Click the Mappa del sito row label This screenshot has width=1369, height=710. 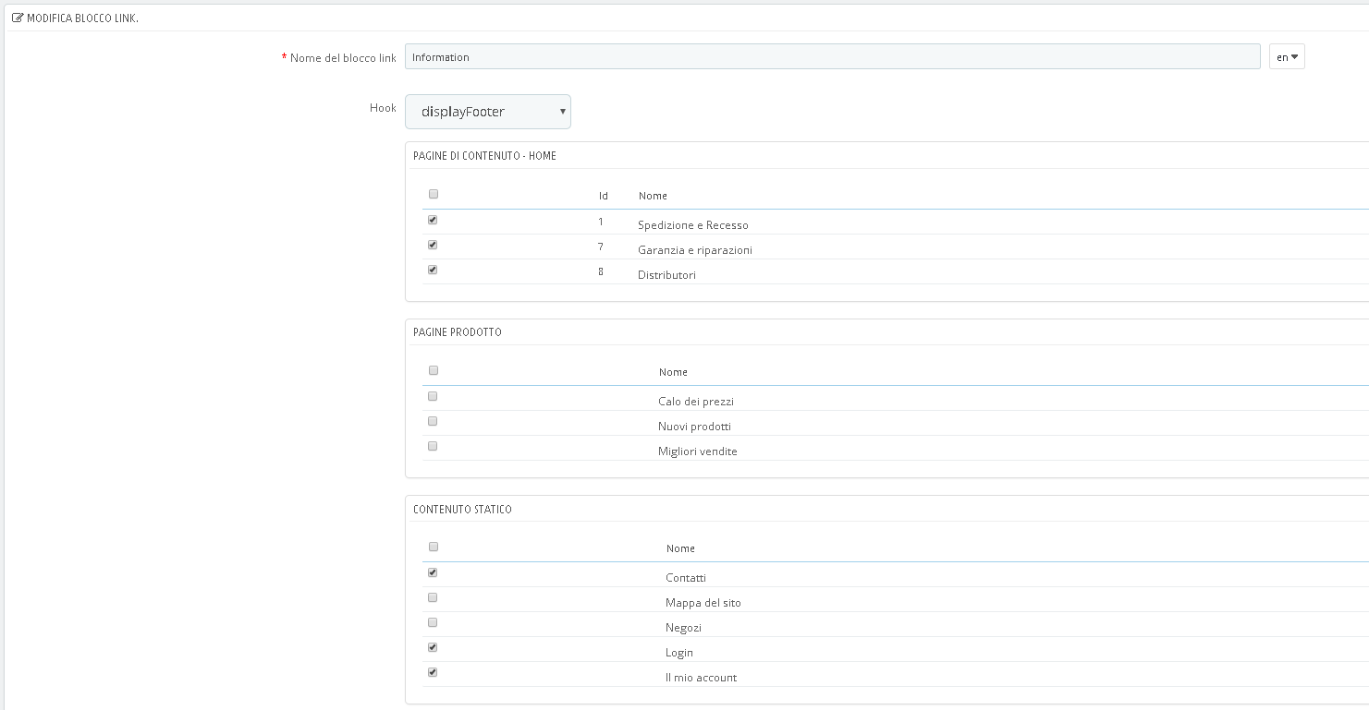(x=703, y=603)
